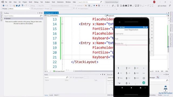Open the startup project dropdown
This screenshot has height=97, width=173.
coord(62,5)
